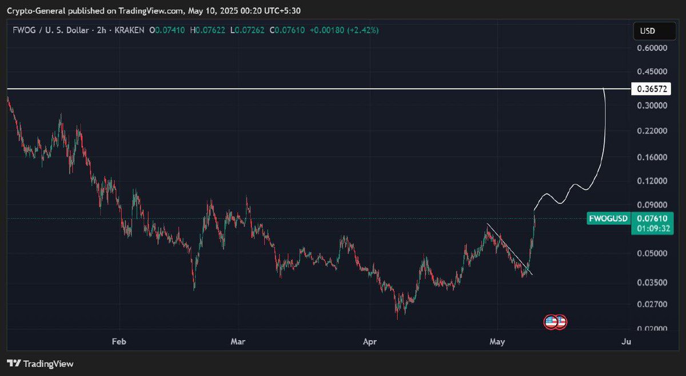
Task: Select the descending white trend line near May
Action: [509, 249]
